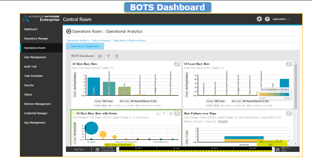Follow the Tasks History link

click(x=120, y=41)
